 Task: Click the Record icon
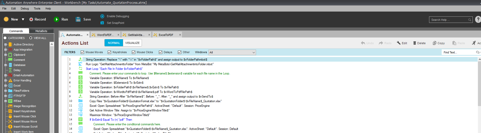[31, 19]
